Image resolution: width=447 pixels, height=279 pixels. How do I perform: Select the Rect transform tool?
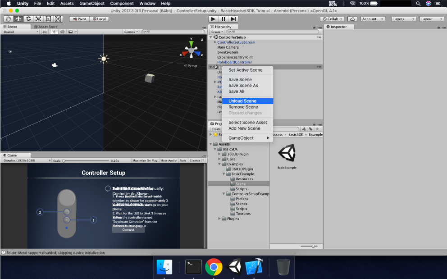tap(48, 19)
